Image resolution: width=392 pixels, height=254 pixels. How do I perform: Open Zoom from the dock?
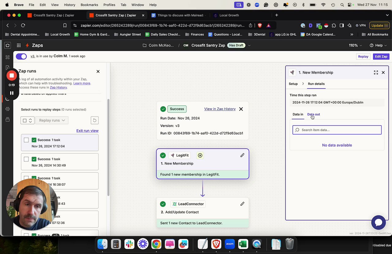pos(230,244)
